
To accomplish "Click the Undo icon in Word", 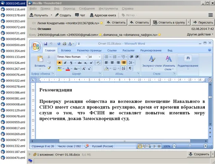I will [x=51, y=44].
